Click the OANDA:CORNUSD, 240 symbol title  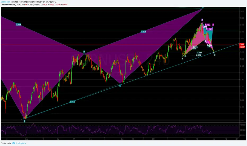tap(10, 5)
